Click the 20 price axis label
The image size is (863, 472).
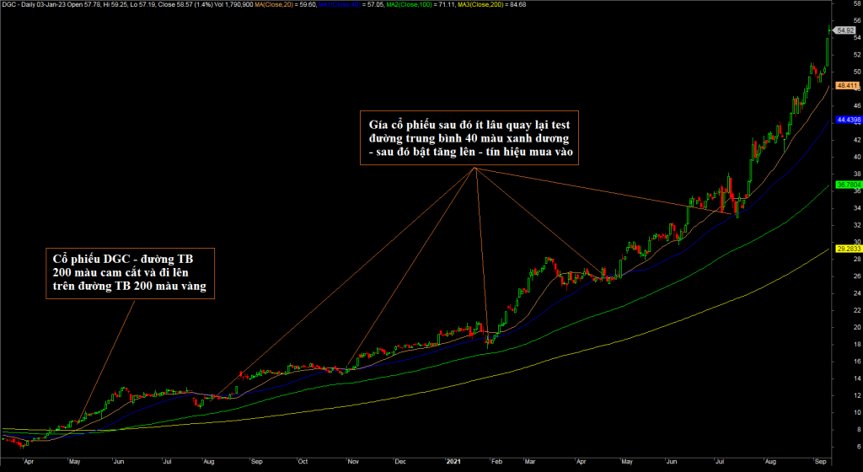pyautogui.click(x=857, y=327)
